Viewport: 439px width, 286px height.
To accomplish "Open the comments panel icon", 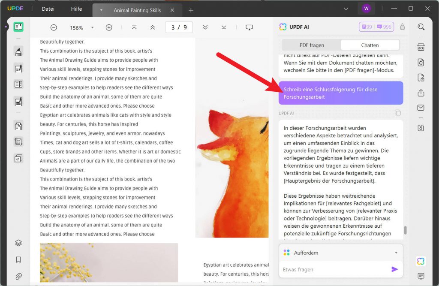I will (421, 276).
